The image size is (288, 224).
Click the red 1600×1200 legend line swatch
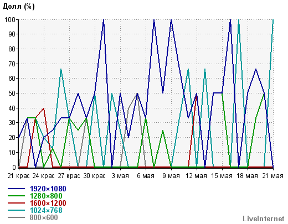pos(16,203)
